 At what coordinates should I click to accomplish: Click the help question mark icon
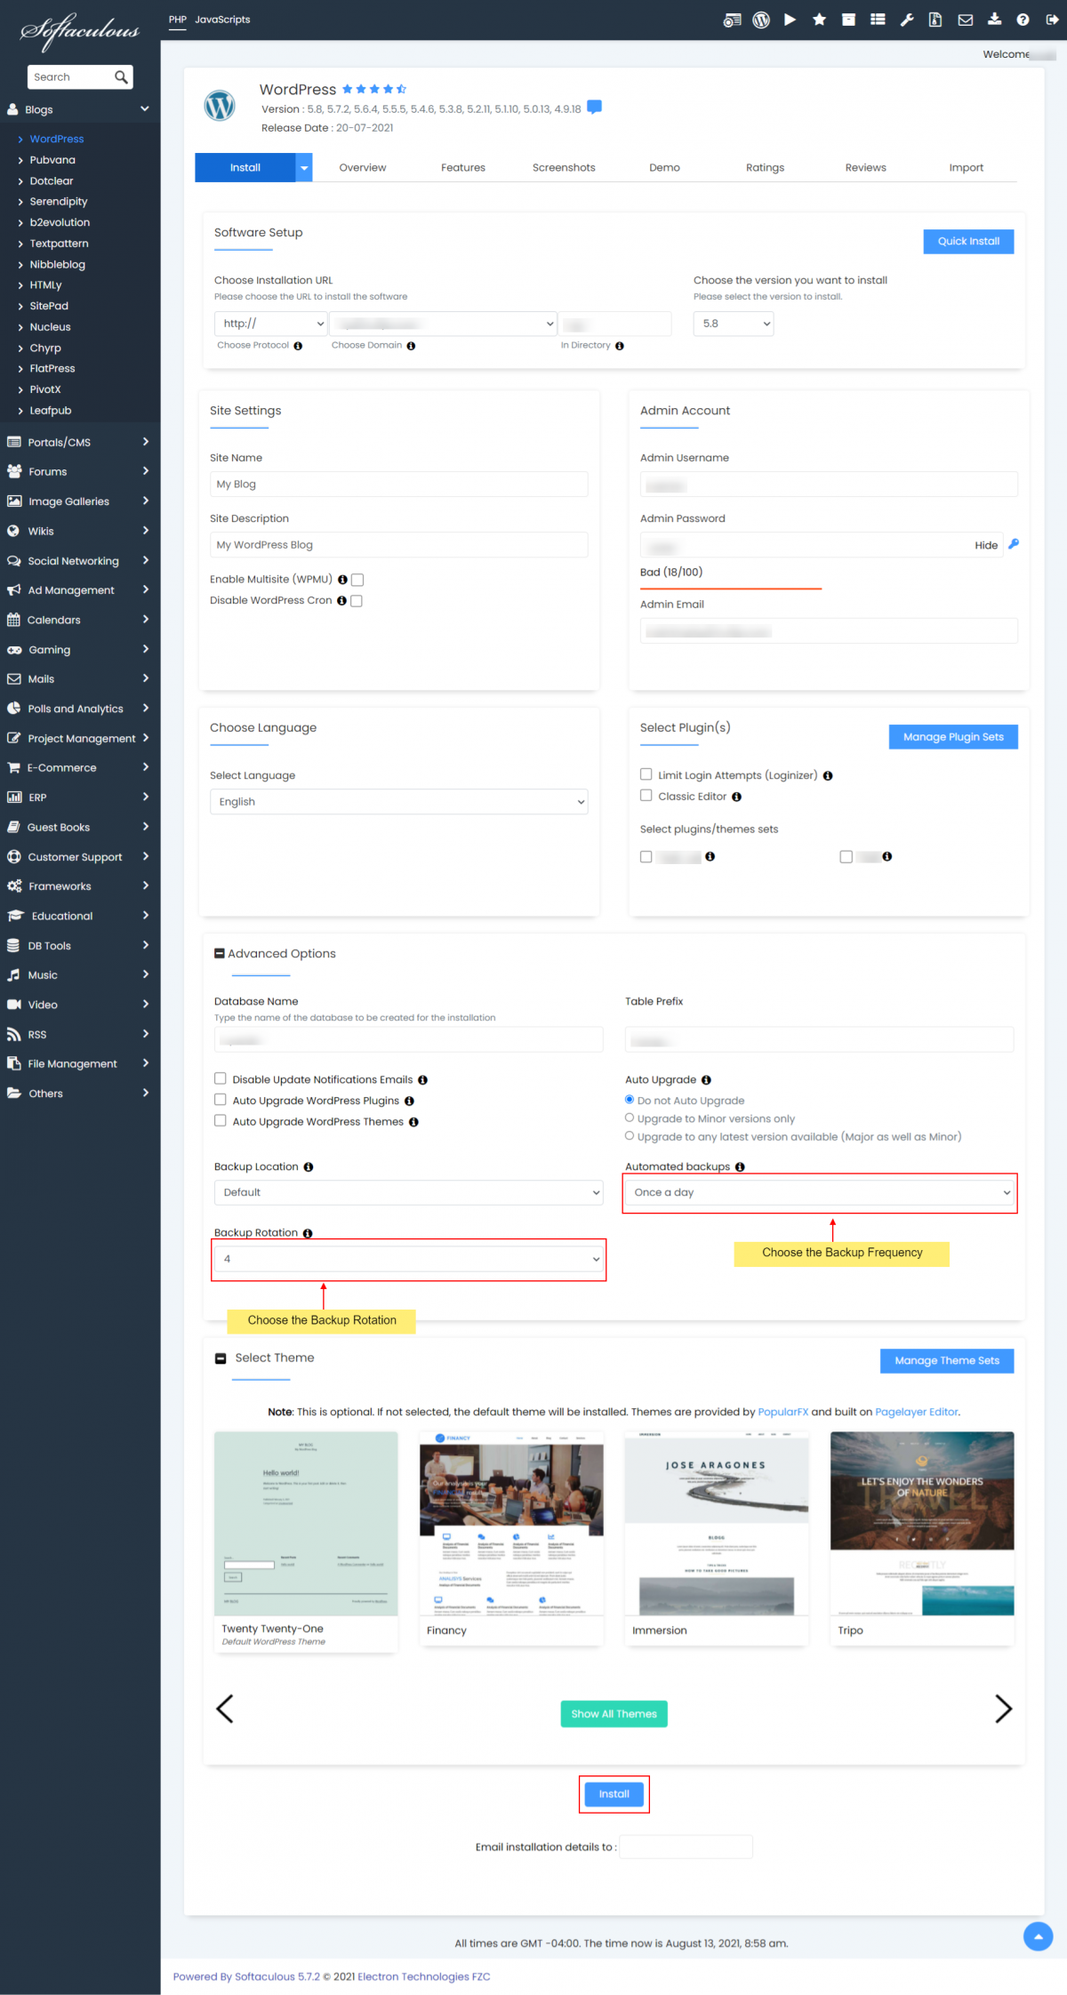tap(1023, 20)
